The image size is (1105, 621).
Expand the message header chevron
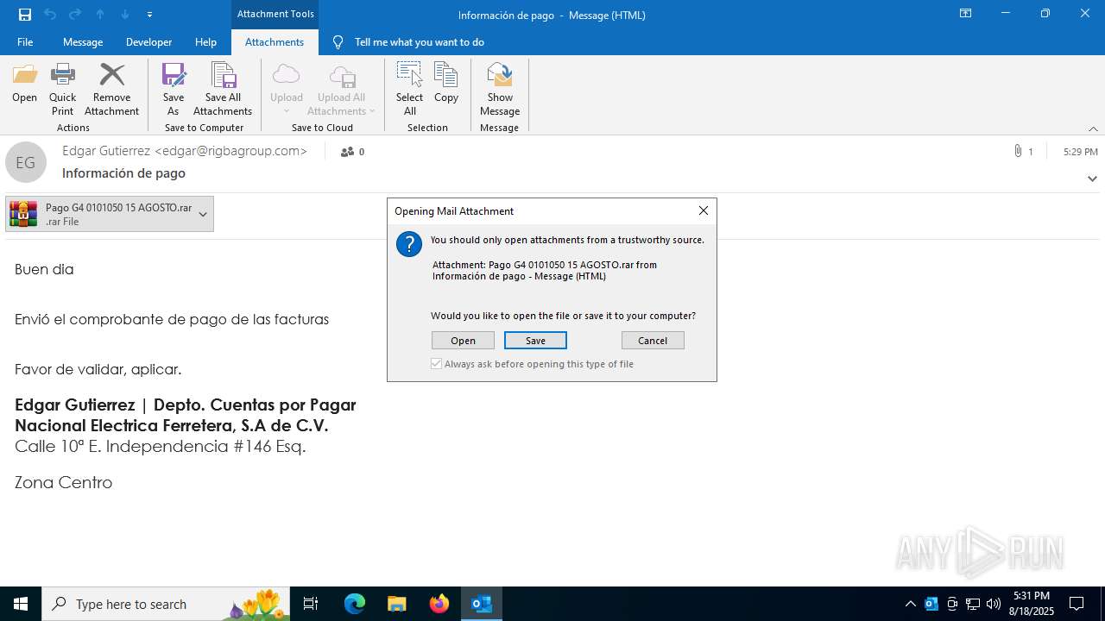coord(1092,179)
